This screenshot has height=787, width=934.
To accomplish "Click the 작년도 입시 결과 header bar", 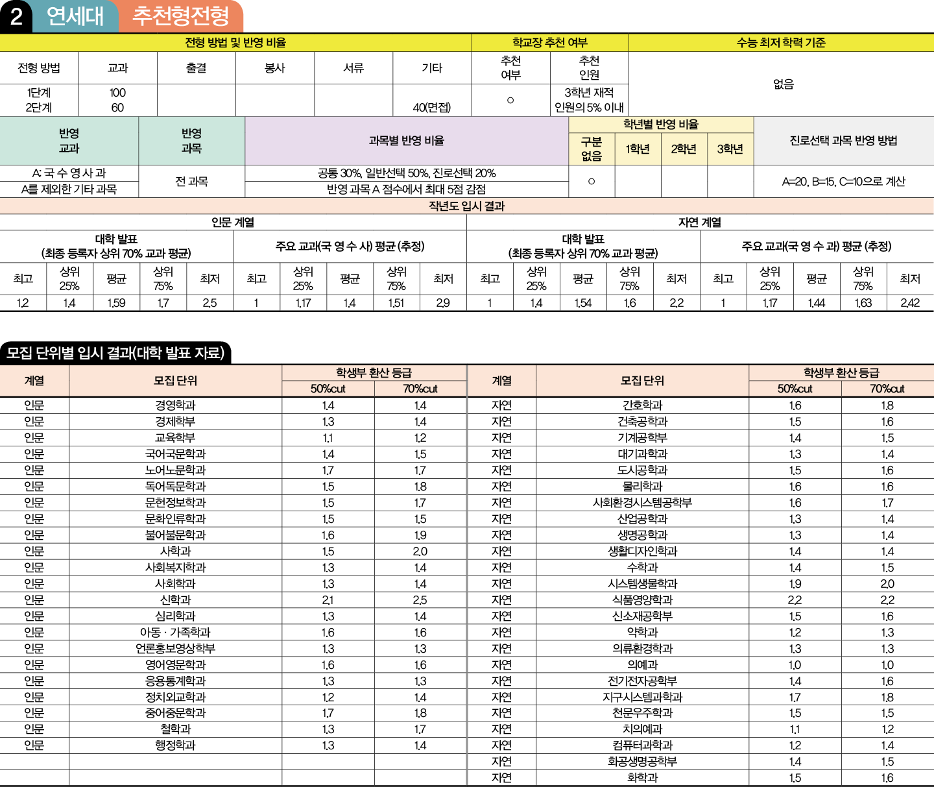I will [467, 206].
